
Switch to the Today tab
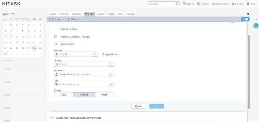point(53,14)
